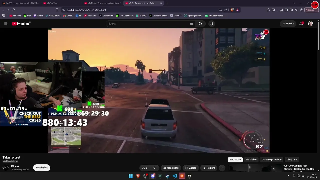Screen dimensions: 320x180
Task: Open Cfx.re Portal bookmark
Action: coord(106,16)
